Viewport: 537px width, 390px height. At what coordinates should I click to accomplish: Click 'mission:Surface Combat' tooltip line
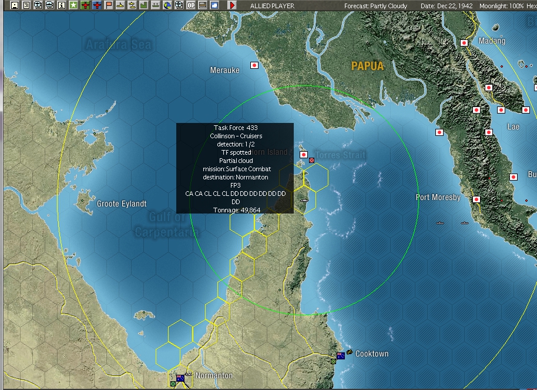(x=237, y=169)
